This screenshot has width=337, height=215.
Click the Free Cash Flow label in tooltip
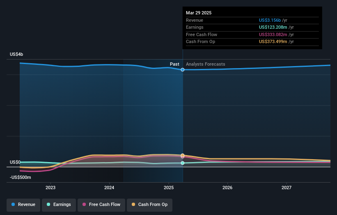click(202, 34)
